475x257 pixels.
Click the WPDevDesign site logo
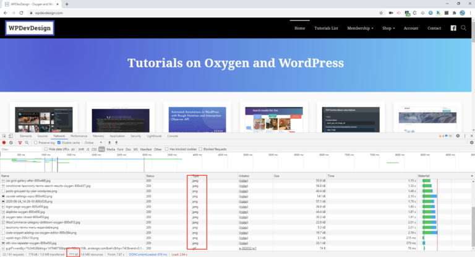click(30, 28)
